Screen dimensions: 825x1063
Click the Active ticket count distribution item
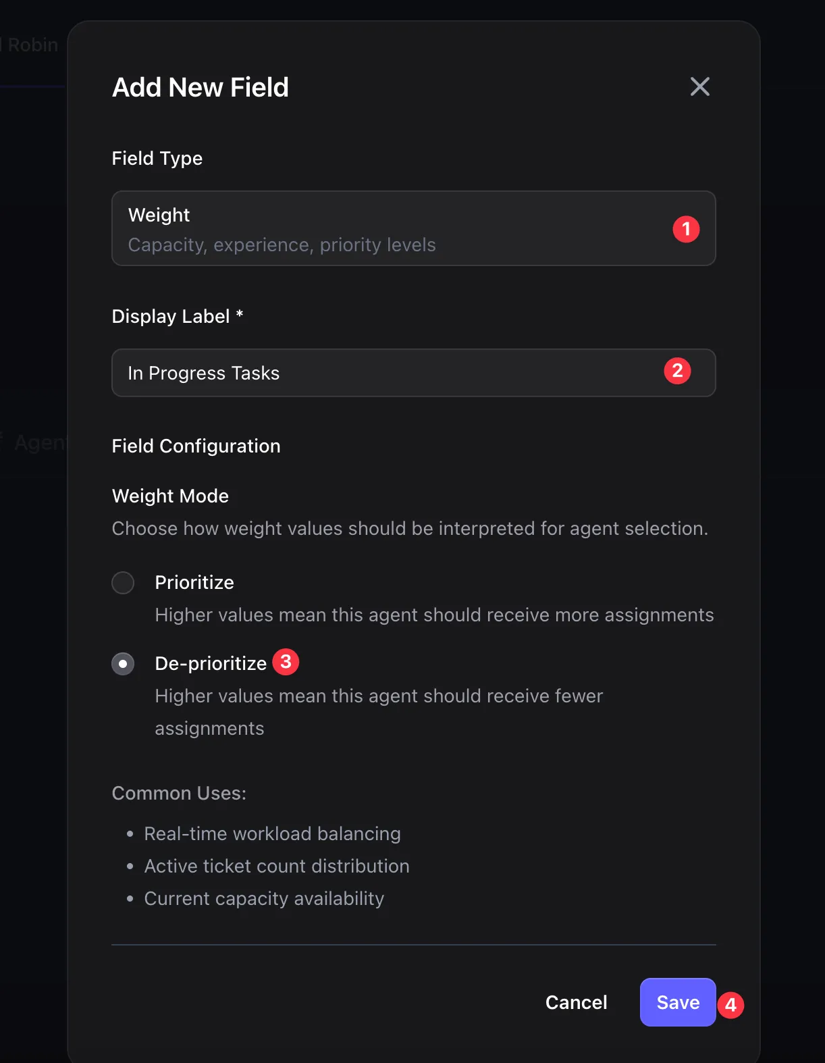coord(276,866)
